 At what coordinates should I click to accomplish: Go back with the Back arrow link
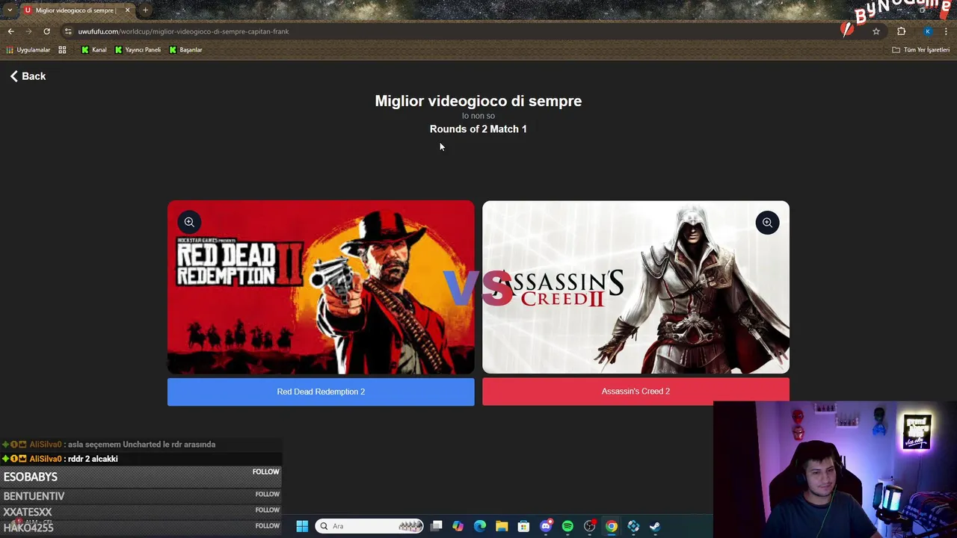pyautogui.click(x=28, y=76)
